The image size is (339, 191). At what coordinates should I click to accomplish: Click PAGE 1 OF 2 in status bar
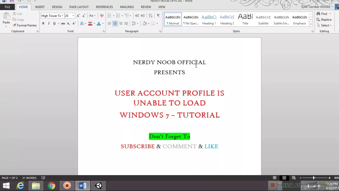tap(10, 178)
